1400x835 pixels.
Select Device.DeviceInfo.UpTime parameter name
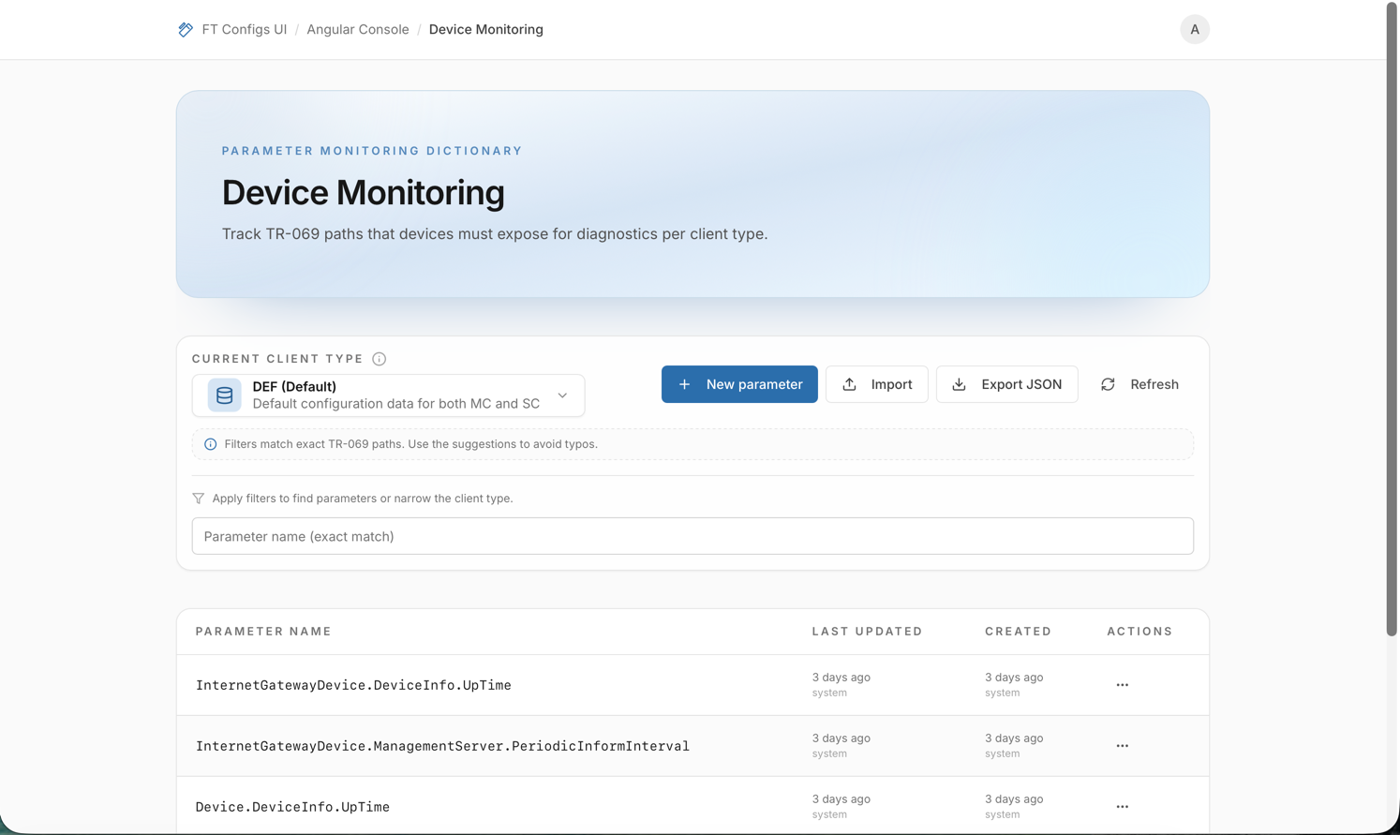292,807
